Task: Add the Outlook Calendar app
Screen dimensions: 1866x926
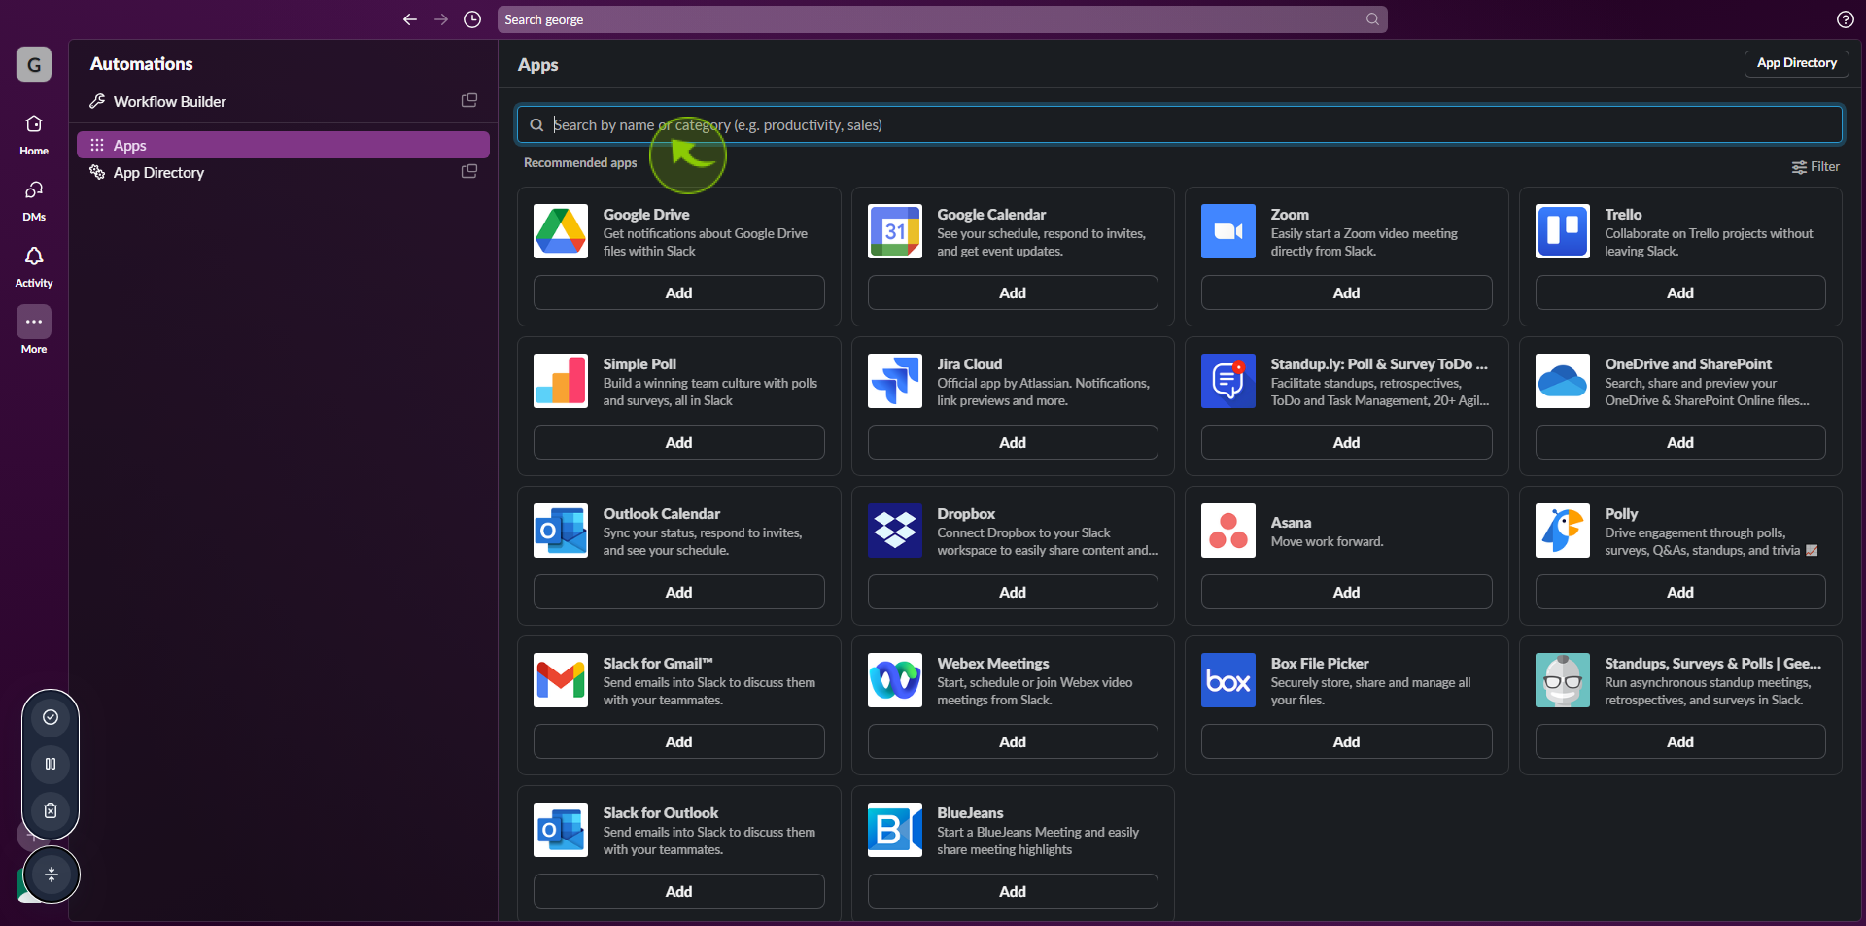Action: (x=678, y=592)
